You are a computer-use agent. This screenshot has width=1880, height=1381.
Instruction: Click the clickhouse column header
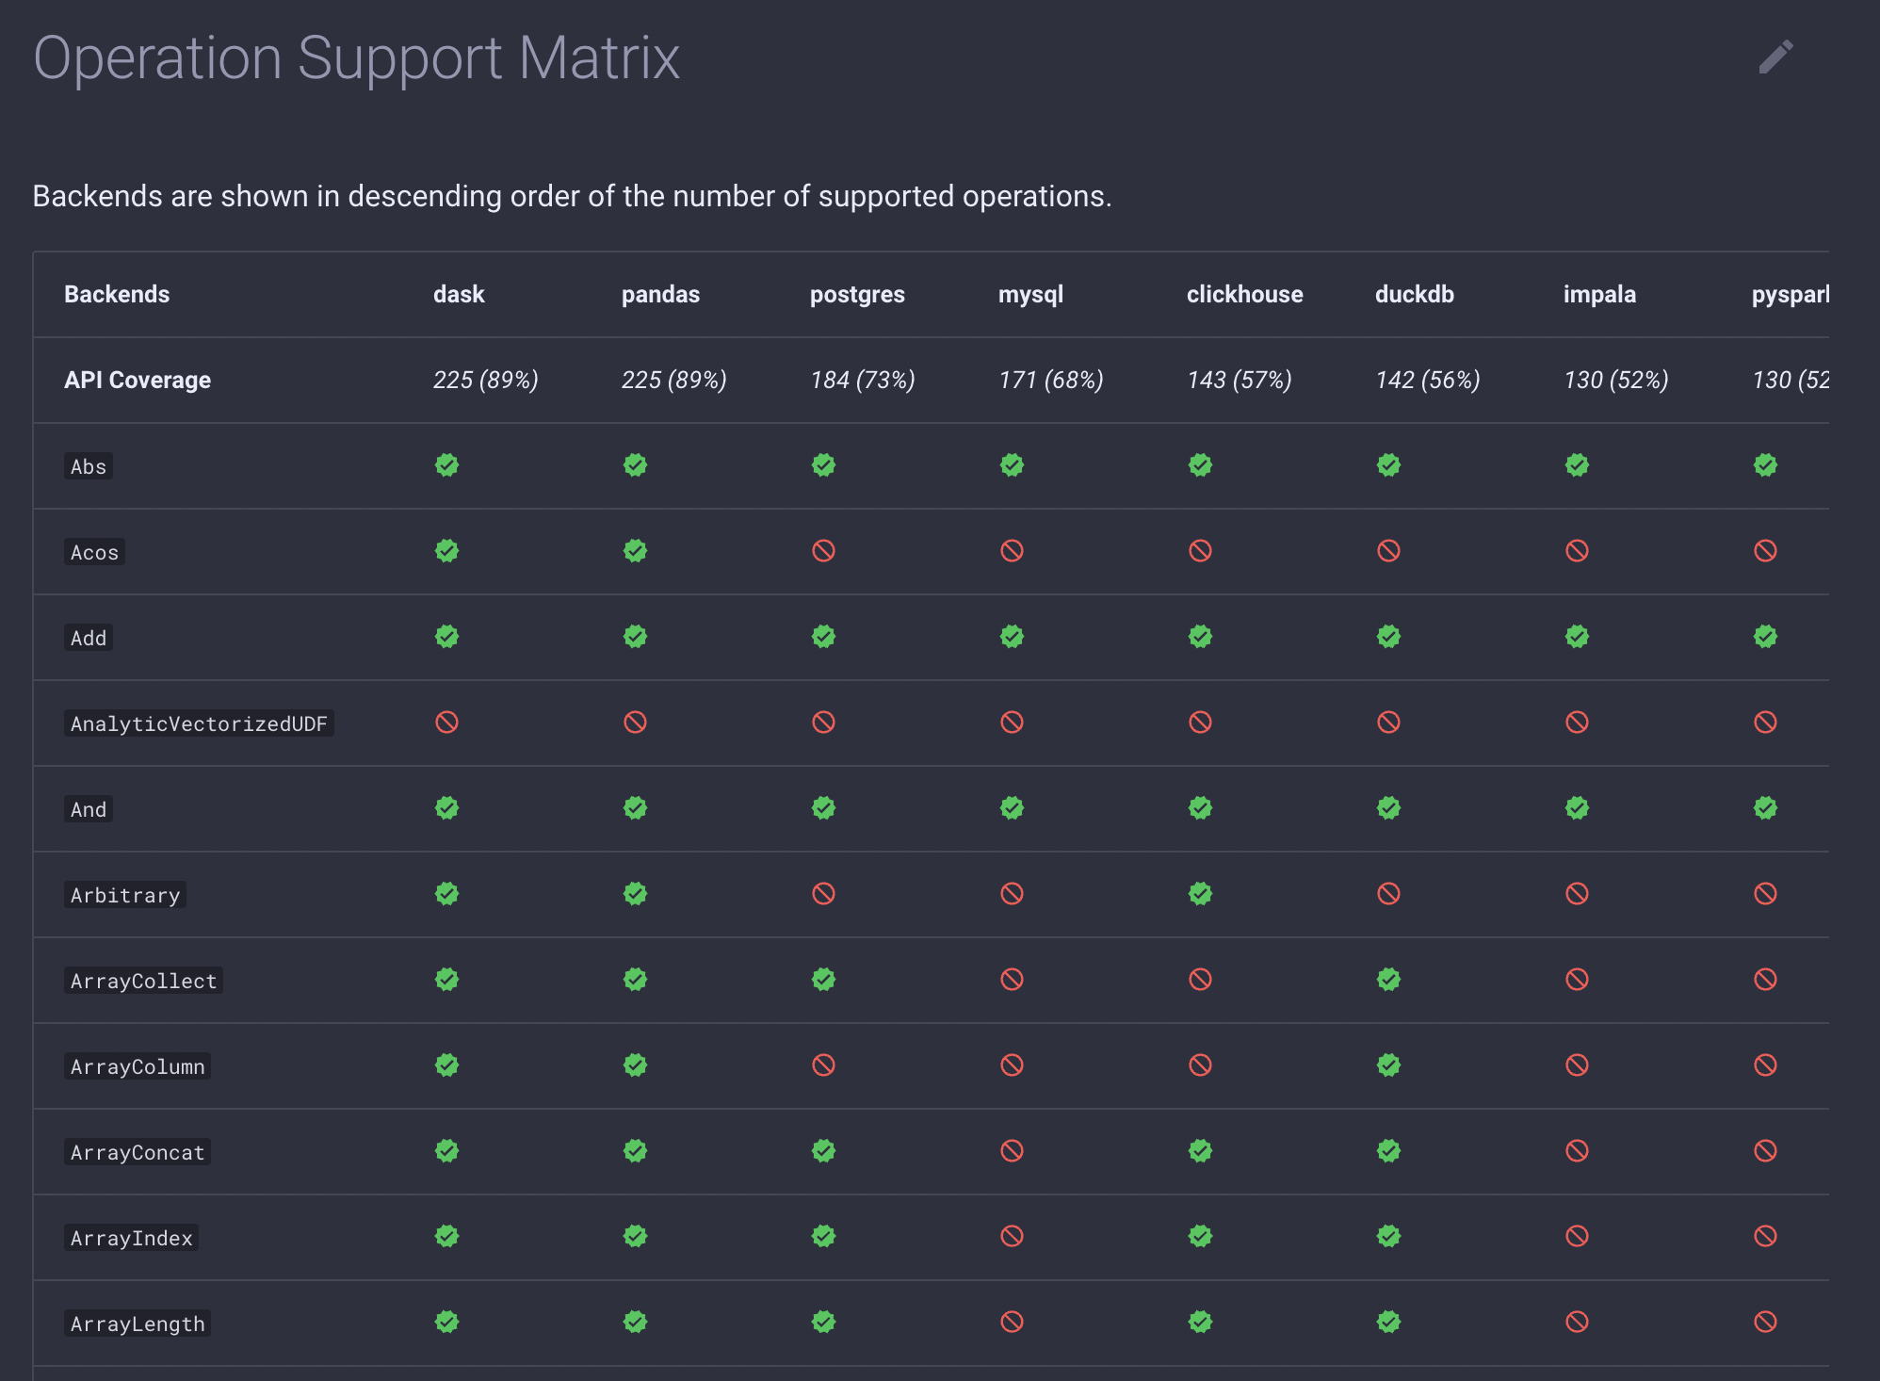point(1244,295)
